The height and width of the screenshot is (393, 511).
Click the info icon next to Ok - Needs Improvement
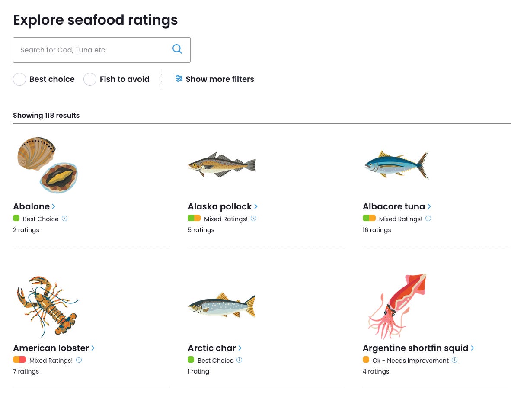455,360
